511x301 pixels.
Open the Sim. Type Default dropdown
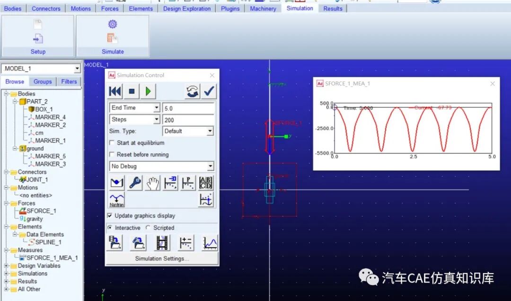(210, 131)
